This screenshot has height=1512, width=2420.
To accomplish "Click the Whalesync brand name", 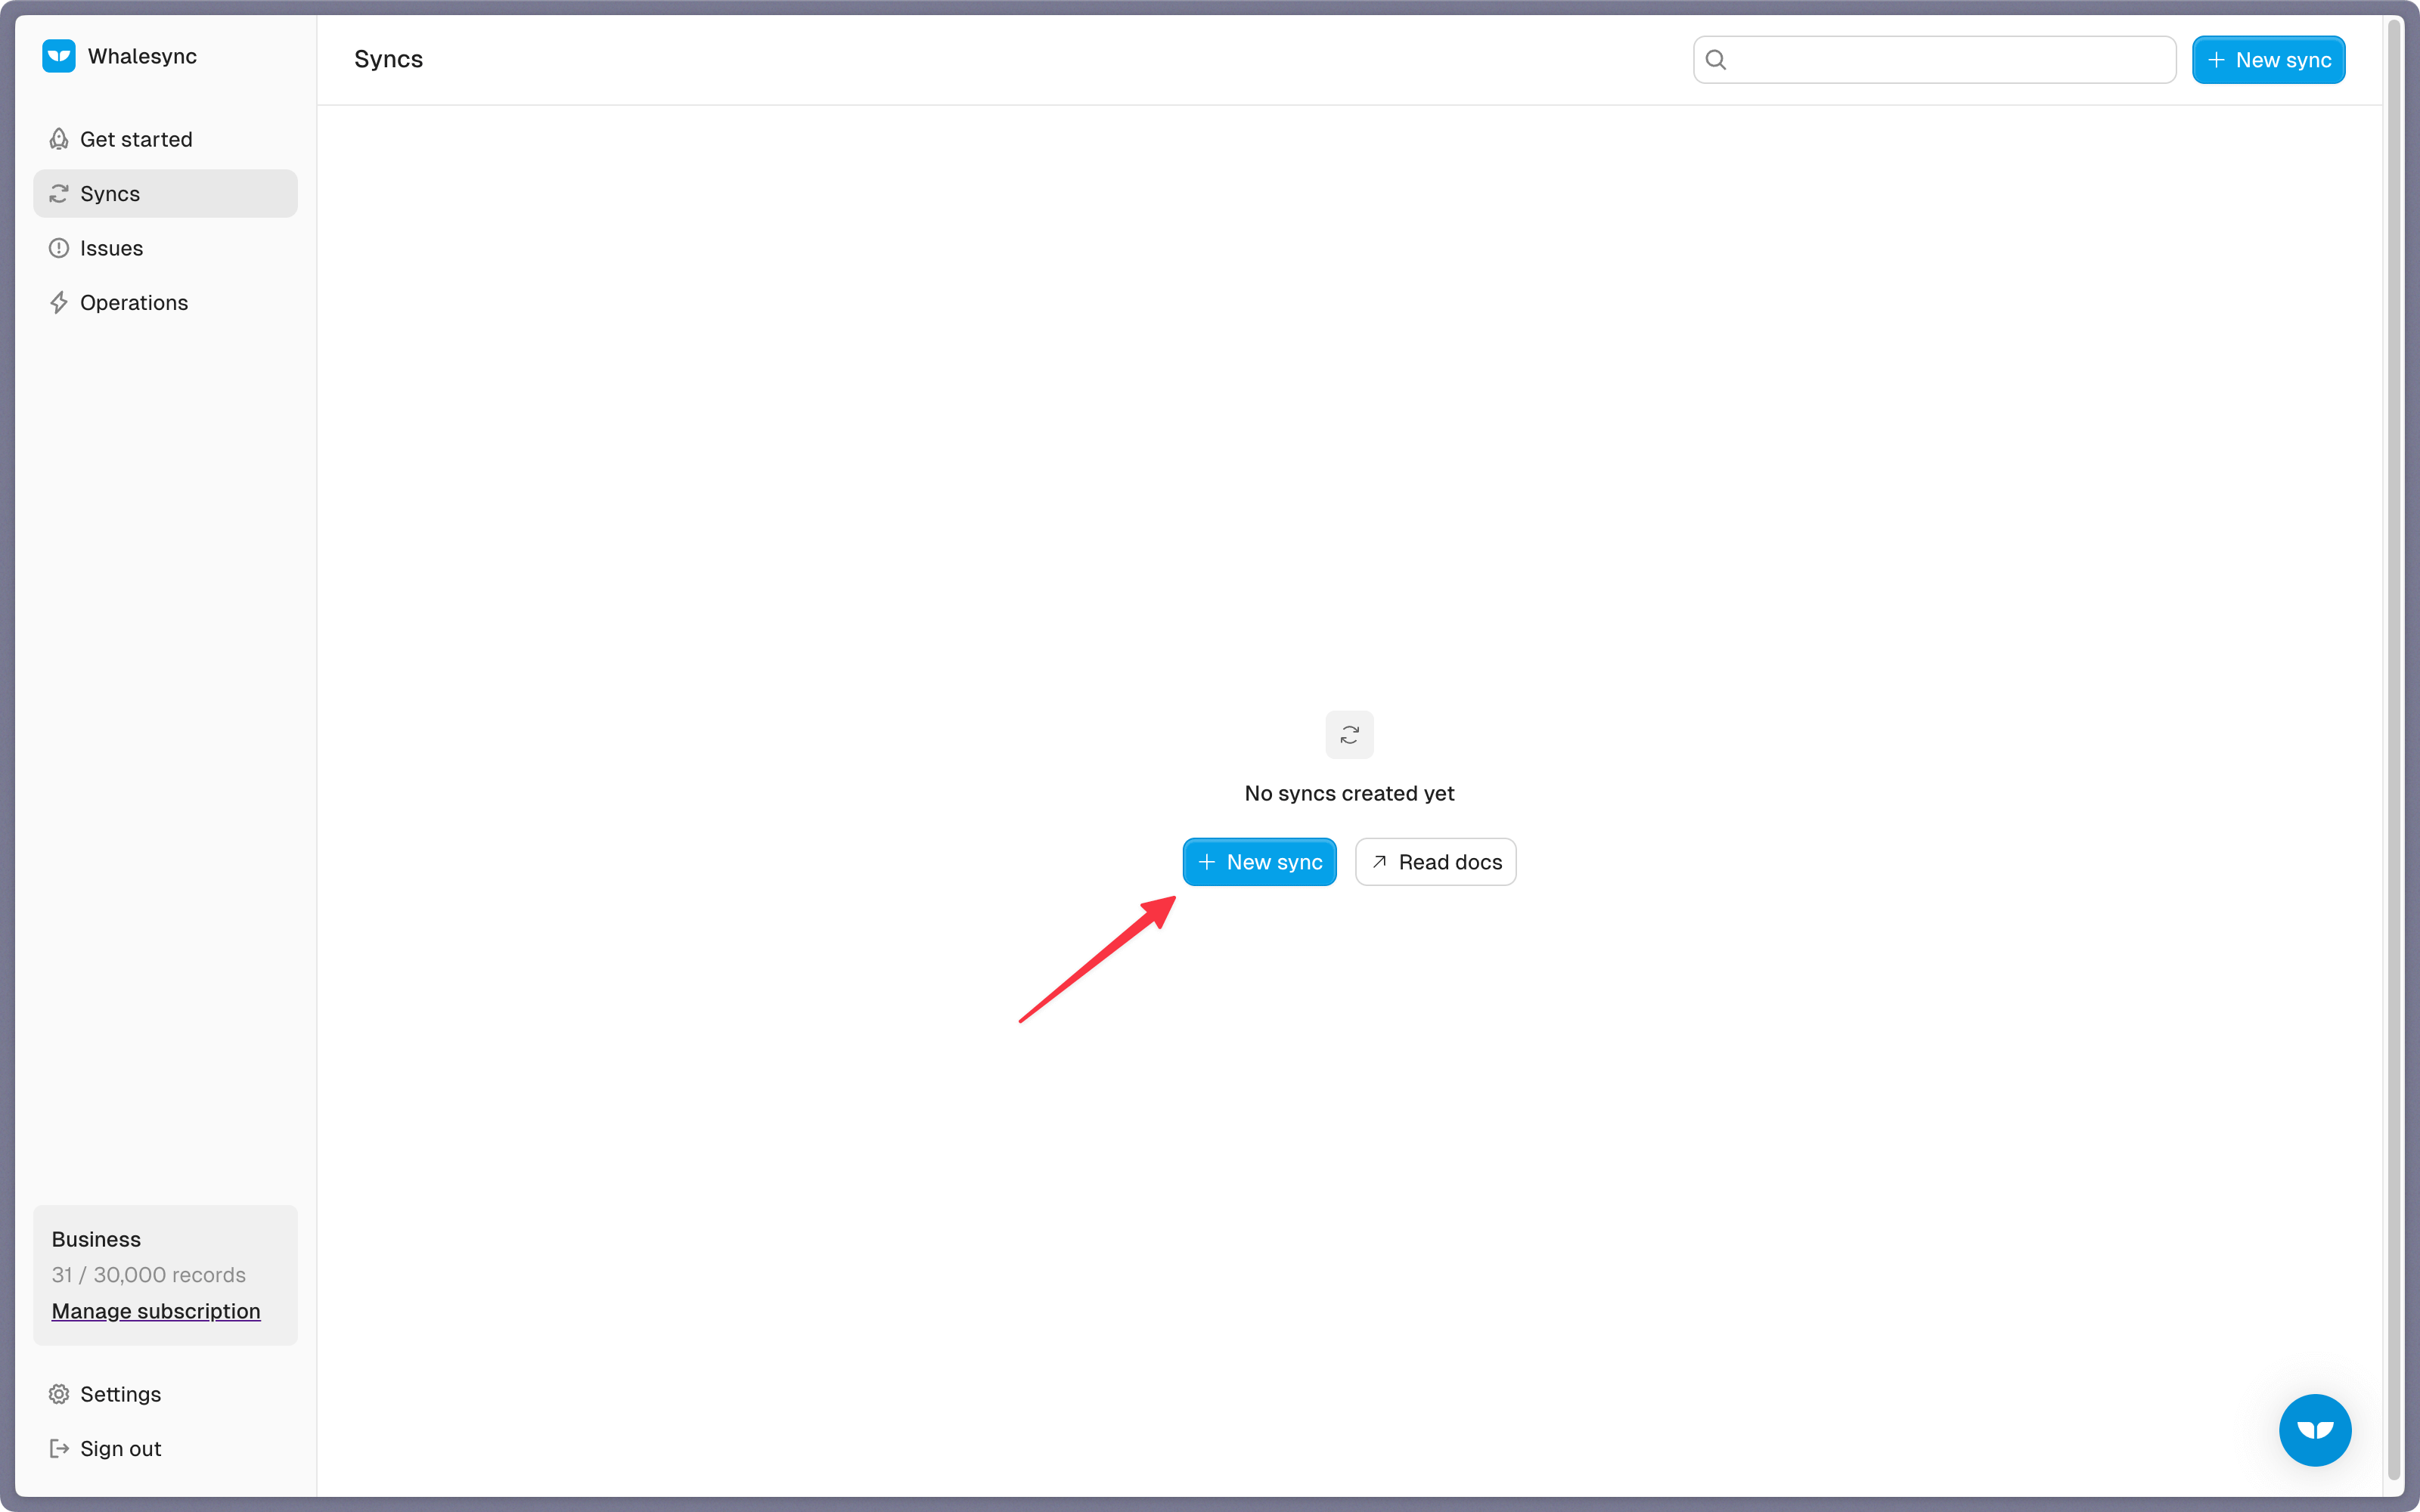I will 142,56.
